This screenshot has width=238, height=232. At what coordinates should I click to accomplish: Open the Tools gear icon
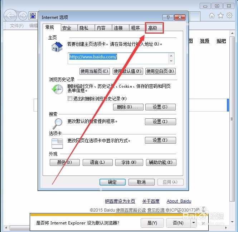229,15
